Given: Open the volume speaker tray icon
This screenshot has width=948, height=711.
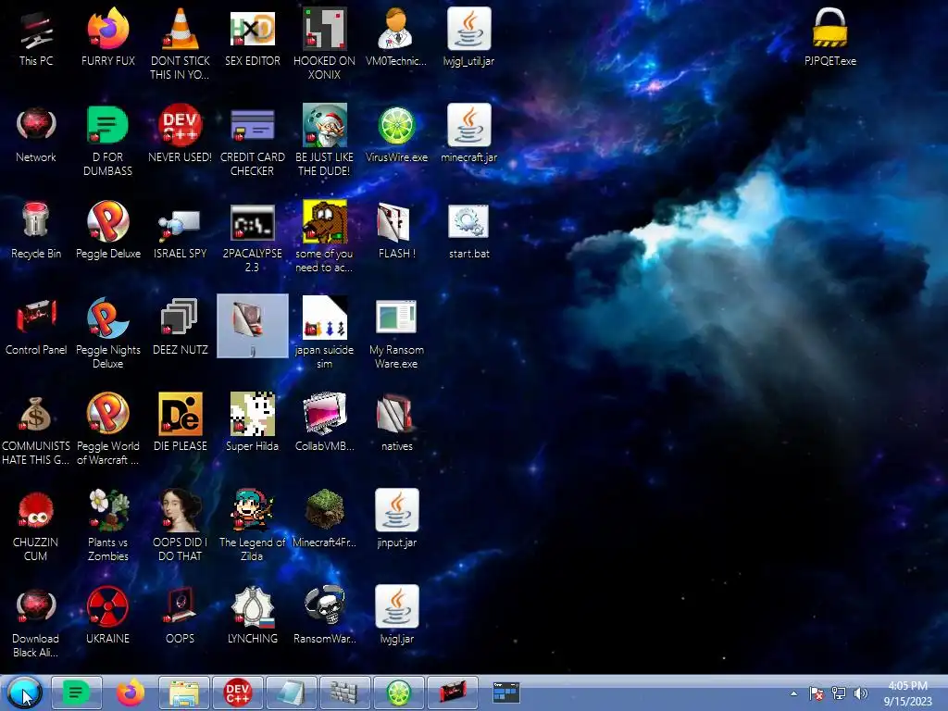Looking at the screenshot, I should click(x=860, y=693).
